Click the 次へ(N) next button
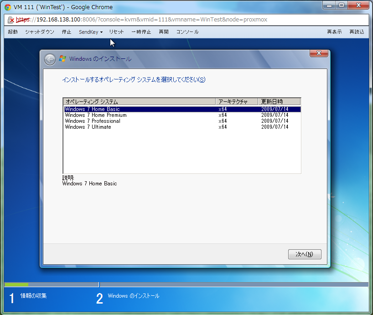This screenshot has width=373, height=315. (x=305, y=254)
